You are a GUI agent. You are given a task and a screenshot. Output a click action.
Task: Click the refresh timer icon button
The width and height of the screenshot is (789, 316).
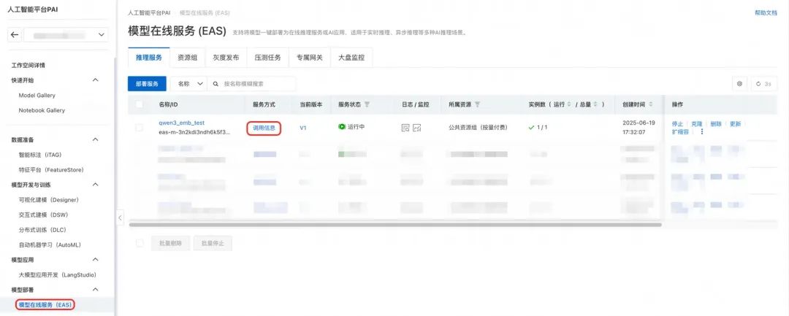click(763, 84)
